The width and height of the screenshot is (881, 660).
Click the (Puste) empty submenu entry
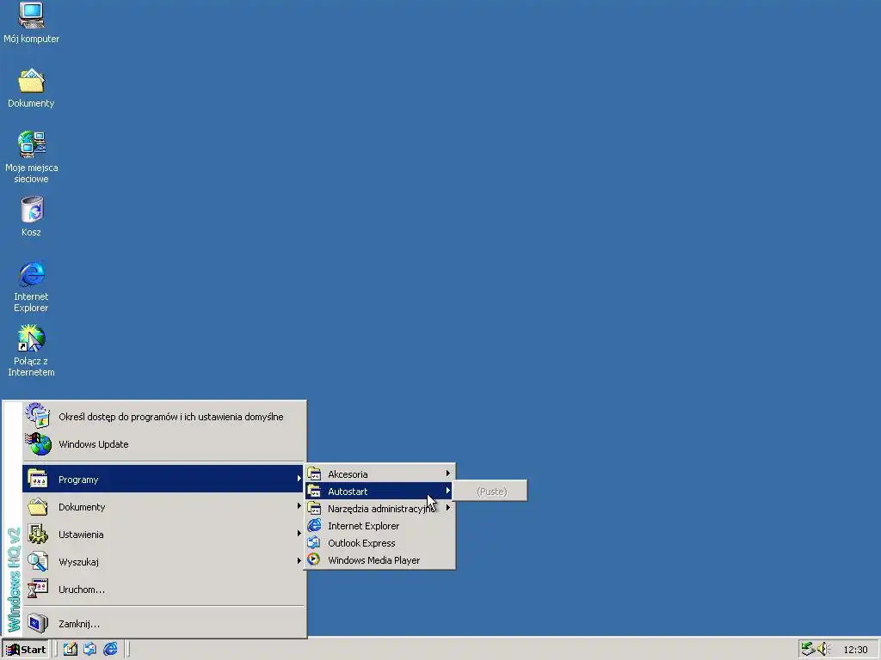pyautogui.click(x=490, y=491)
